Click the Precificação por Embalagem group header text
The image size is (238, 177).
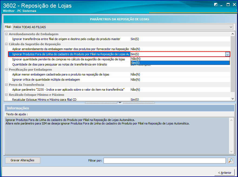30,70
